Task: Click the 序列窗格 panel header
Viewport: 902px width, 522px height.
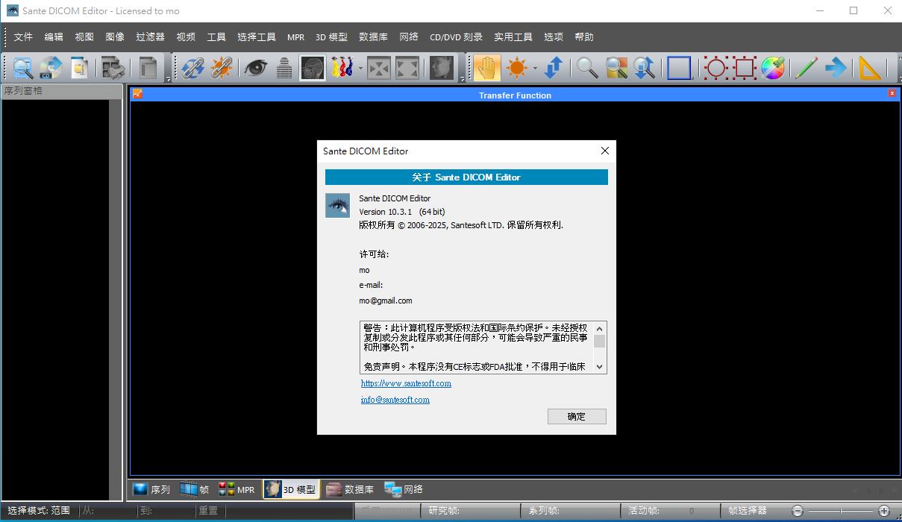Action: pos(61,91)
